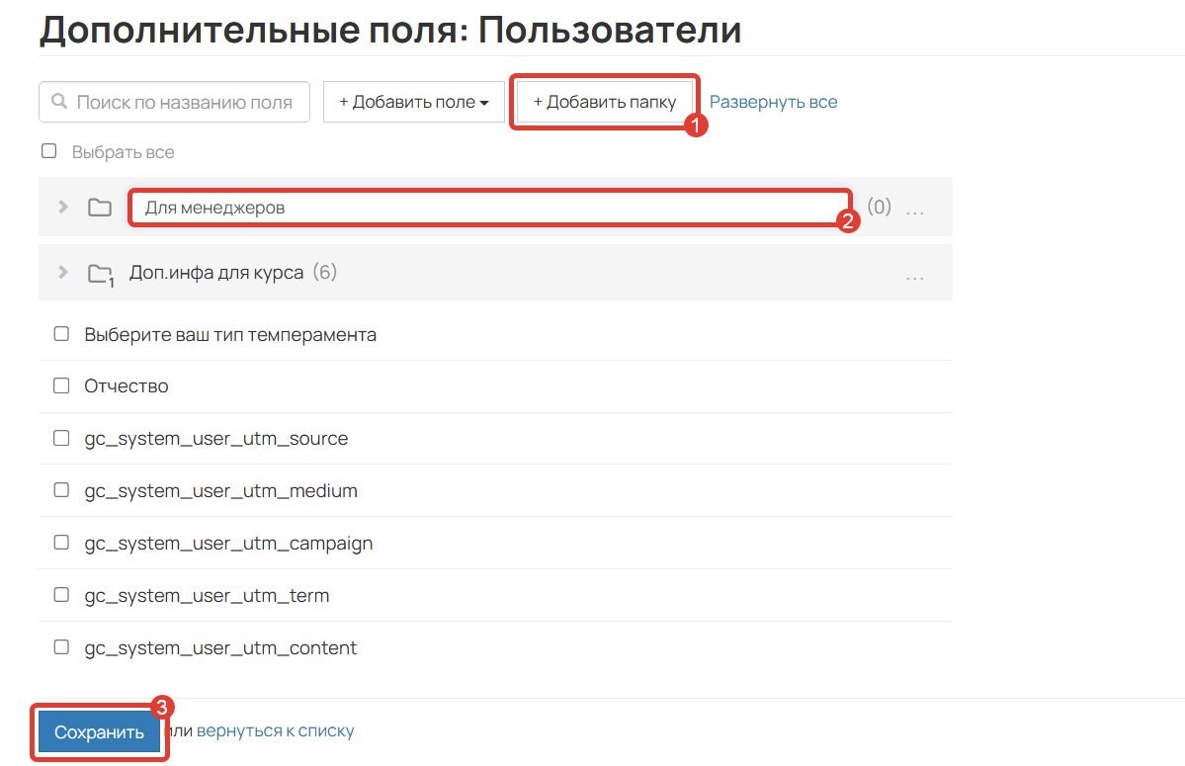This screenshot has height=766, width=1185.
Task: Click the (6) count beside Доп.инфа для курса
Action: [x=325, y=272]
